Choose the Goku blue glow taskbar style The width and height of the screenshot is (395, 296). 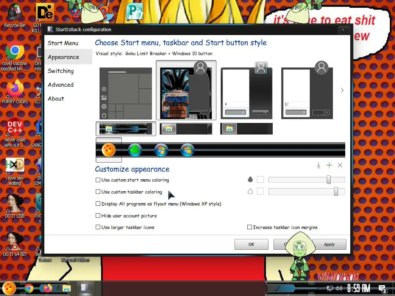click(126, 129)
